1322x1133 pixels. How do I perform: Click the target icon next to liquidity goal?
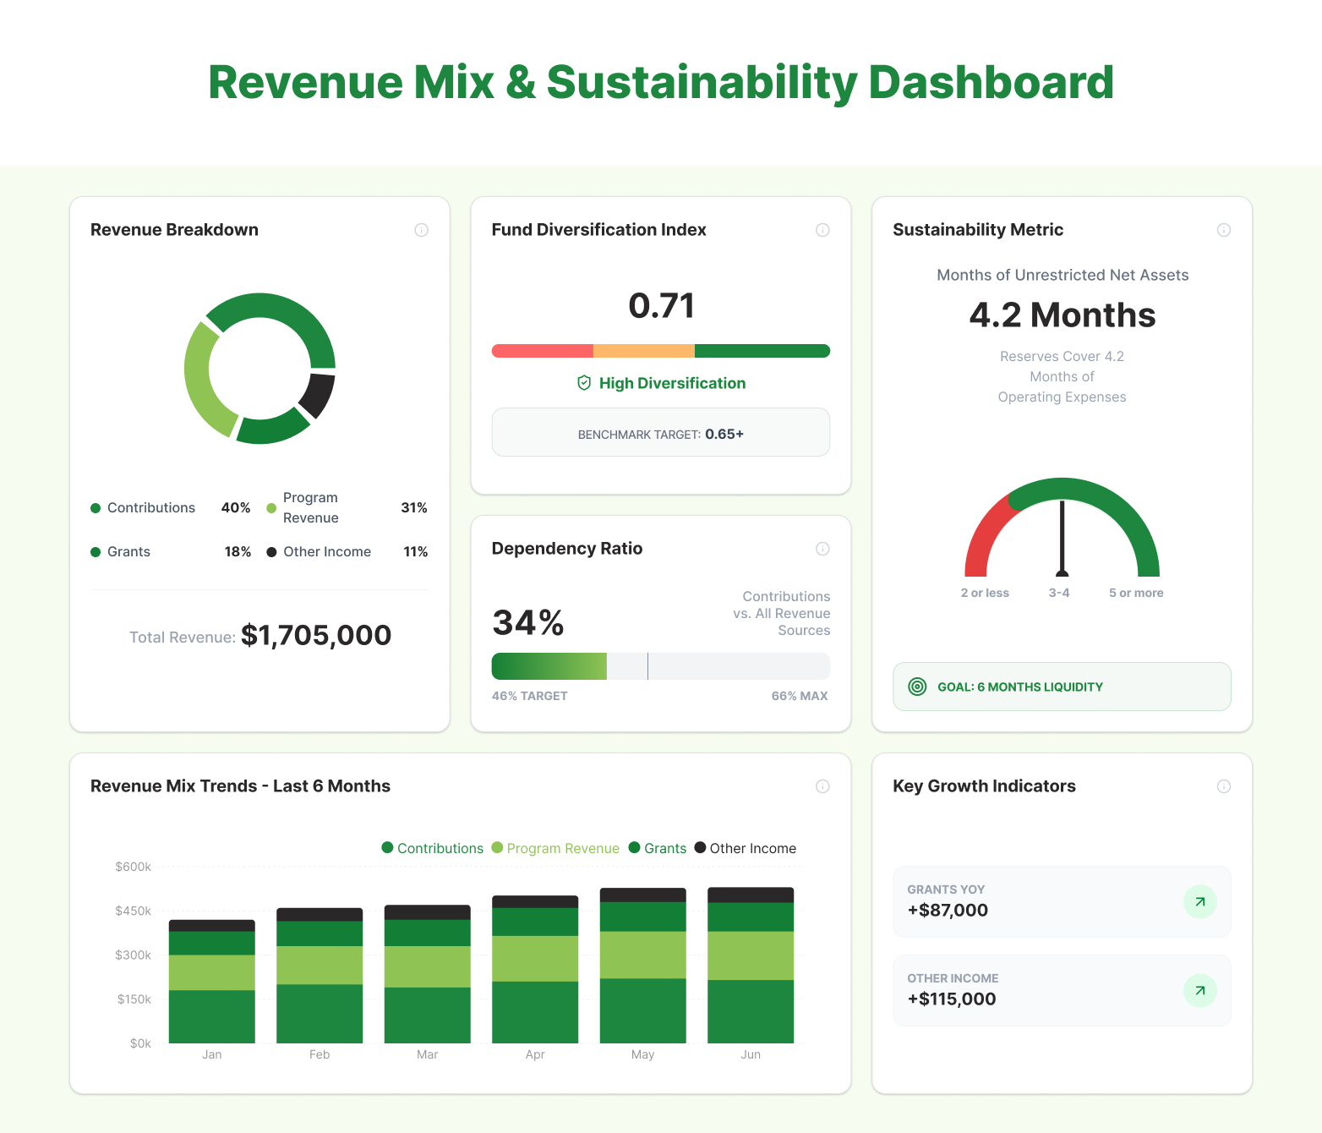(916, 687)
